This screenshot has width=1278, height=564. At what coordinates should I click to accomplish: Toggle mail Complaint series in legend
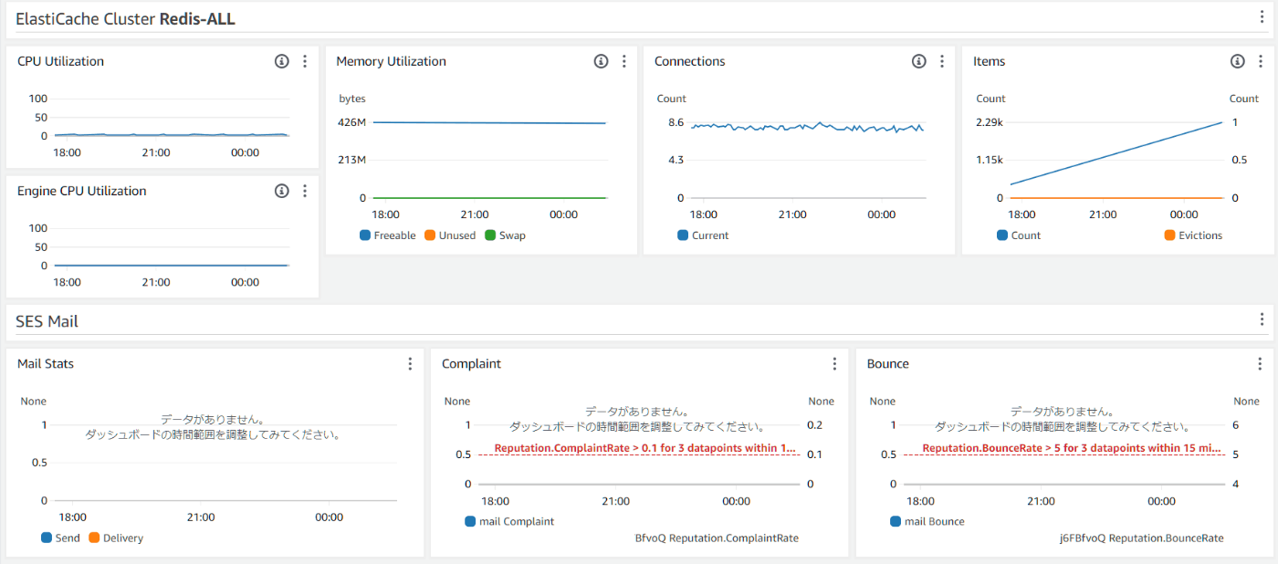[509, 522]
